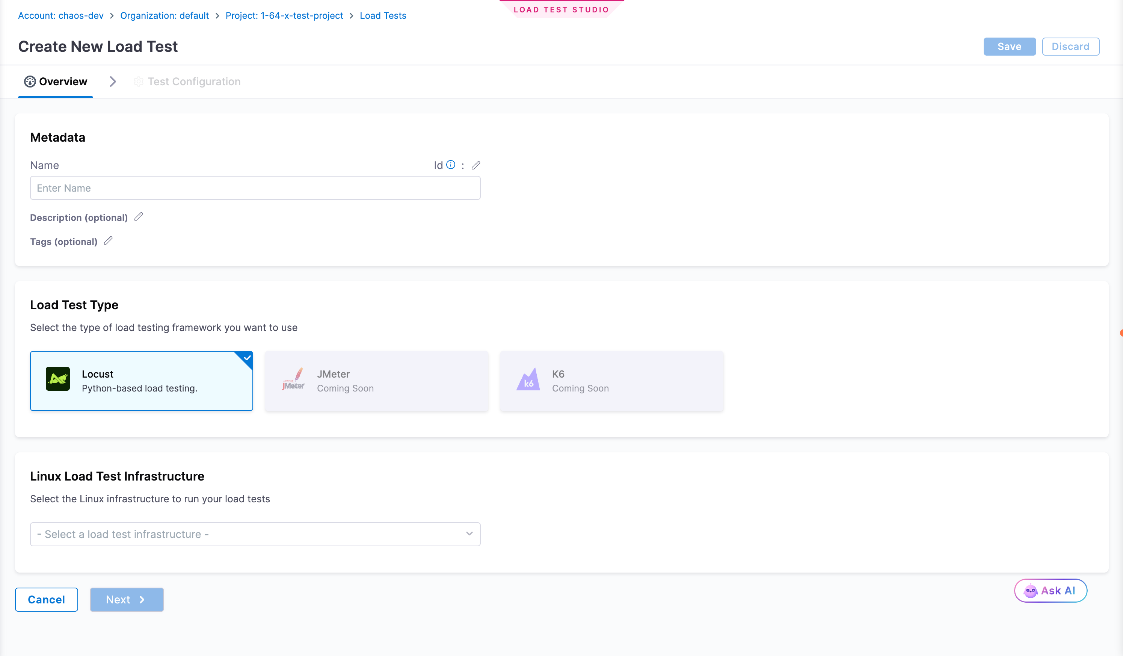
Task: Open the load test infrastructure dropdown
Action: click(x=255, y=534)
